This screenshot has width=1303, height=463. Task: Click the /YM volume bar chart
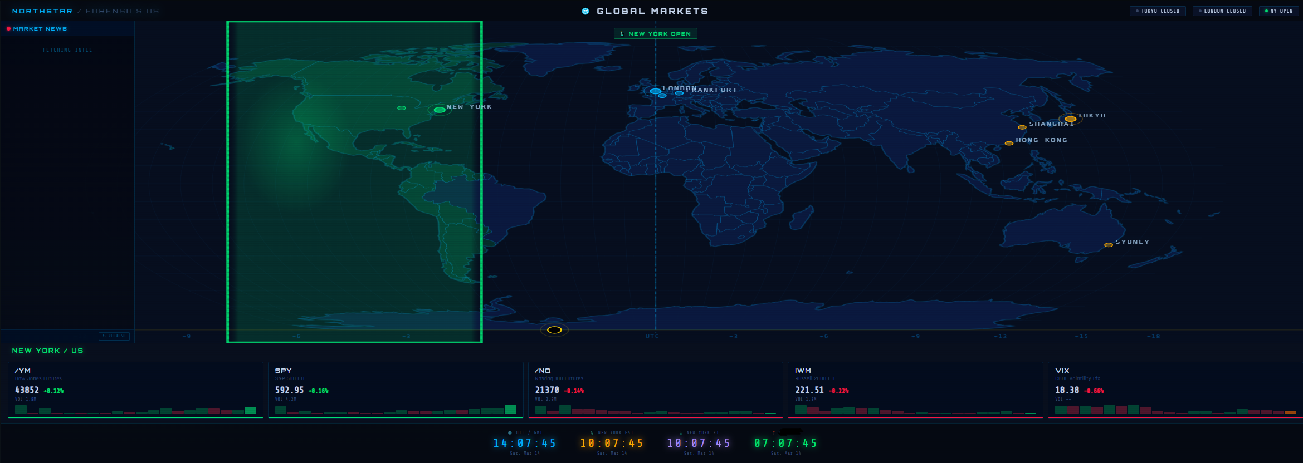135,410
